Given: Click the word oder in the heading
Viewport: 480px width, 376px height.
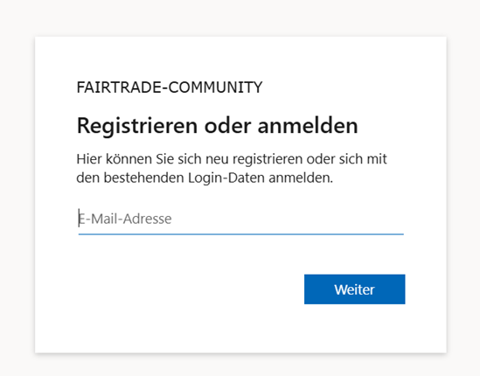Looking at the screenshot, I should tap(227, 126).
